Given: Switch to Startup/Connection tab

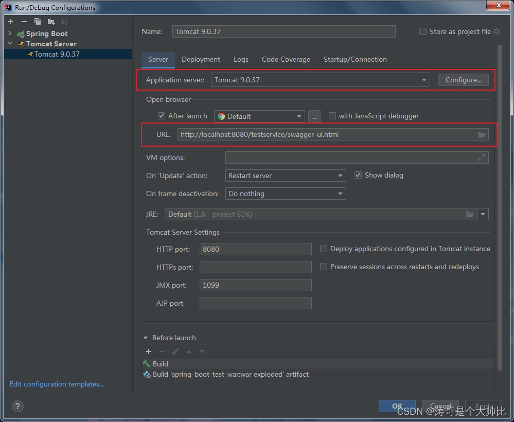Looking at the screenshot, I should pos(355,60).
